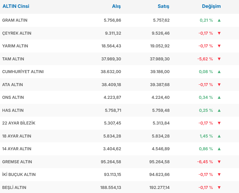
Task: Open the 14 AYAR ALTIN link
Action: click(17, 149)
